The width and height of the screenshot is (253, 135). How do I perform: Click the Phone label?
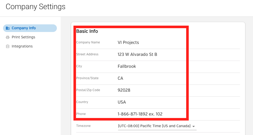(81, 114)
